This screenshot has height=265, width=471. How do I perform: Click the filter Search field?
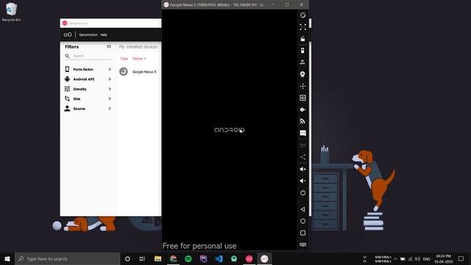pyautogui.click(x=88, y=56)
